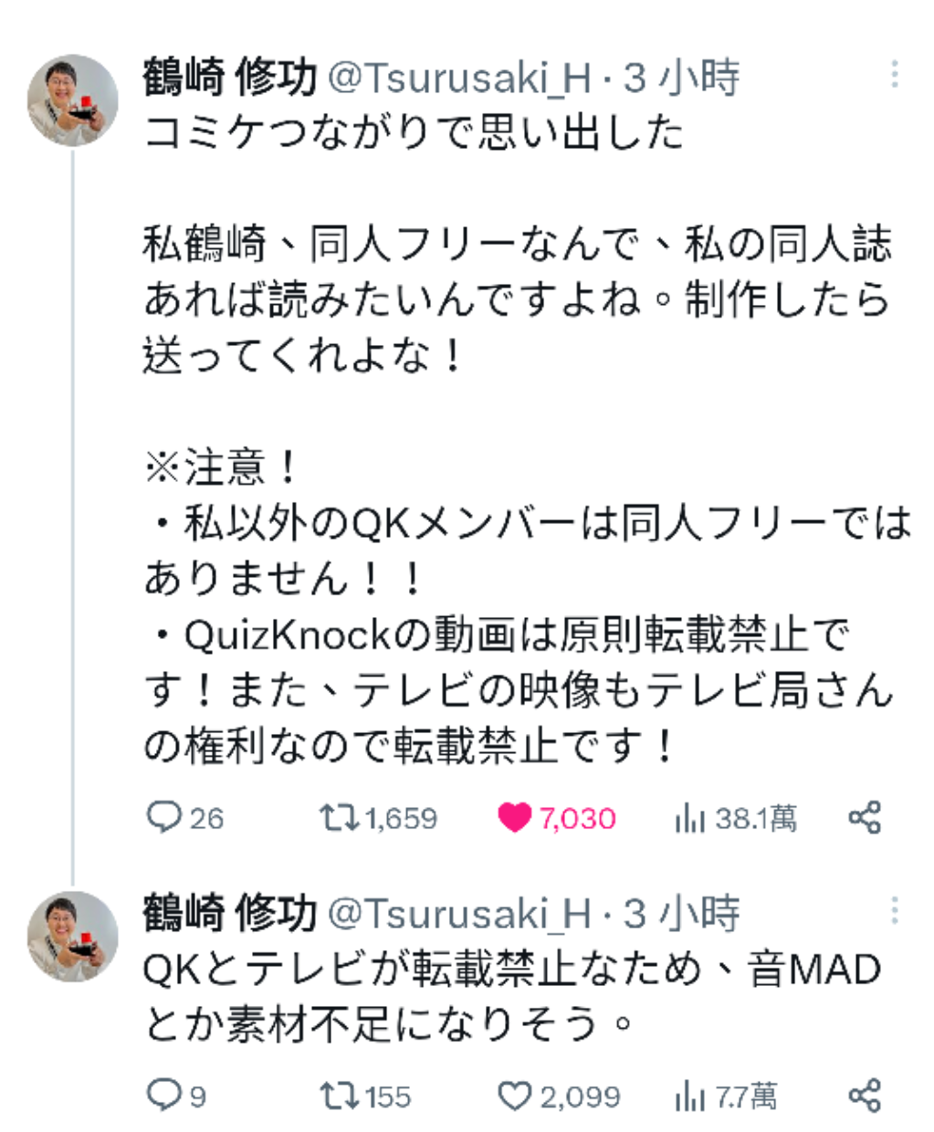
Task: Click display name 鶴崎 修功 on first tweet
Action: (x=229, y=79)
